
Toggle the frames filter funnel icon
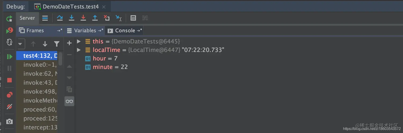tap(57, 44)
